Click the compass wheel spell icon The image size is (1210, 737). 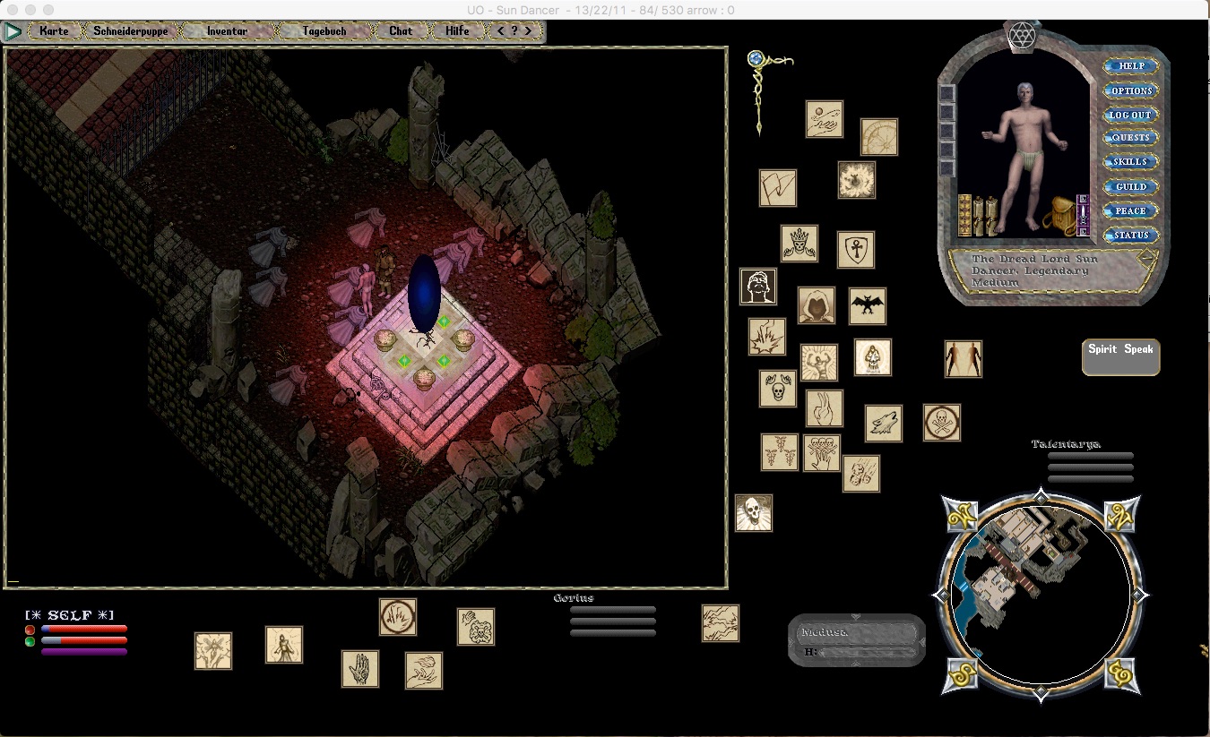pos(879,137)
